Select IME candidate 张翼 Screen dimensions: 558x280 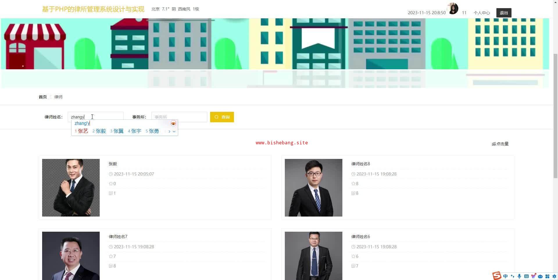117,131
